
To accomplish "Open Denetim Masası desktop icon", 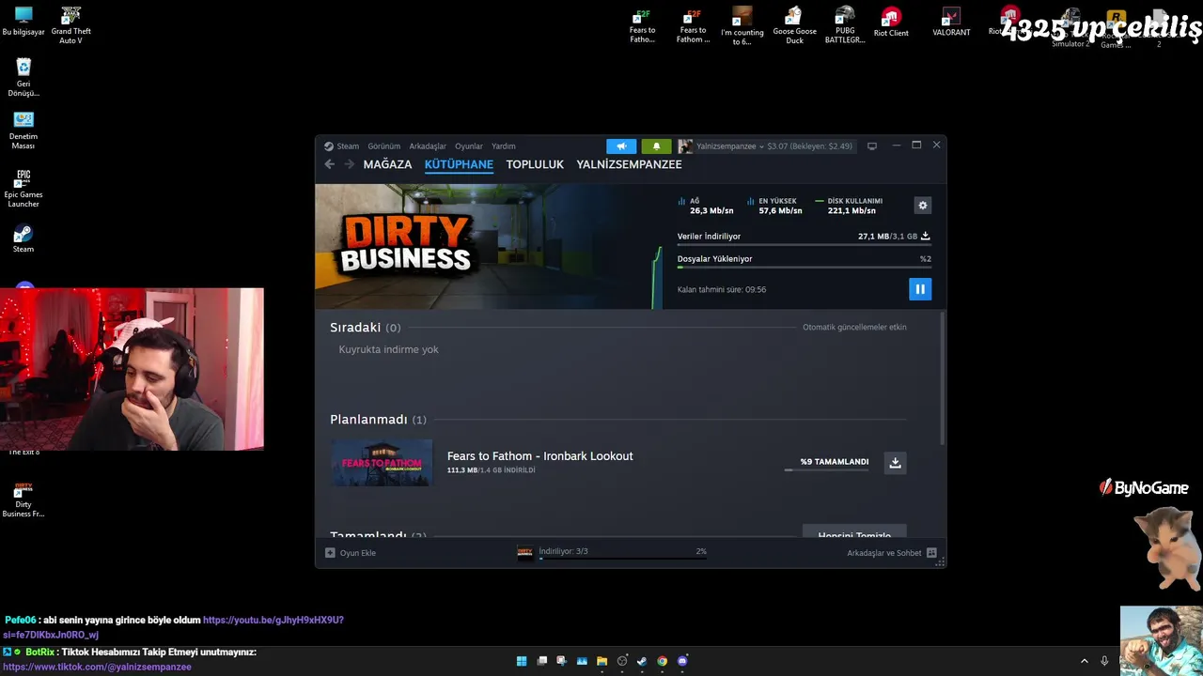I will coord(23,131).
